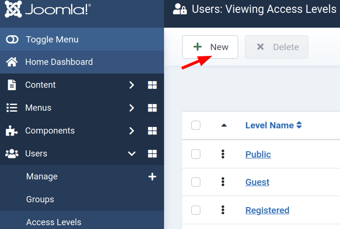Expand the Content menu chevron
This screenshot has height=229, width=340.
[x=132, y=85]
